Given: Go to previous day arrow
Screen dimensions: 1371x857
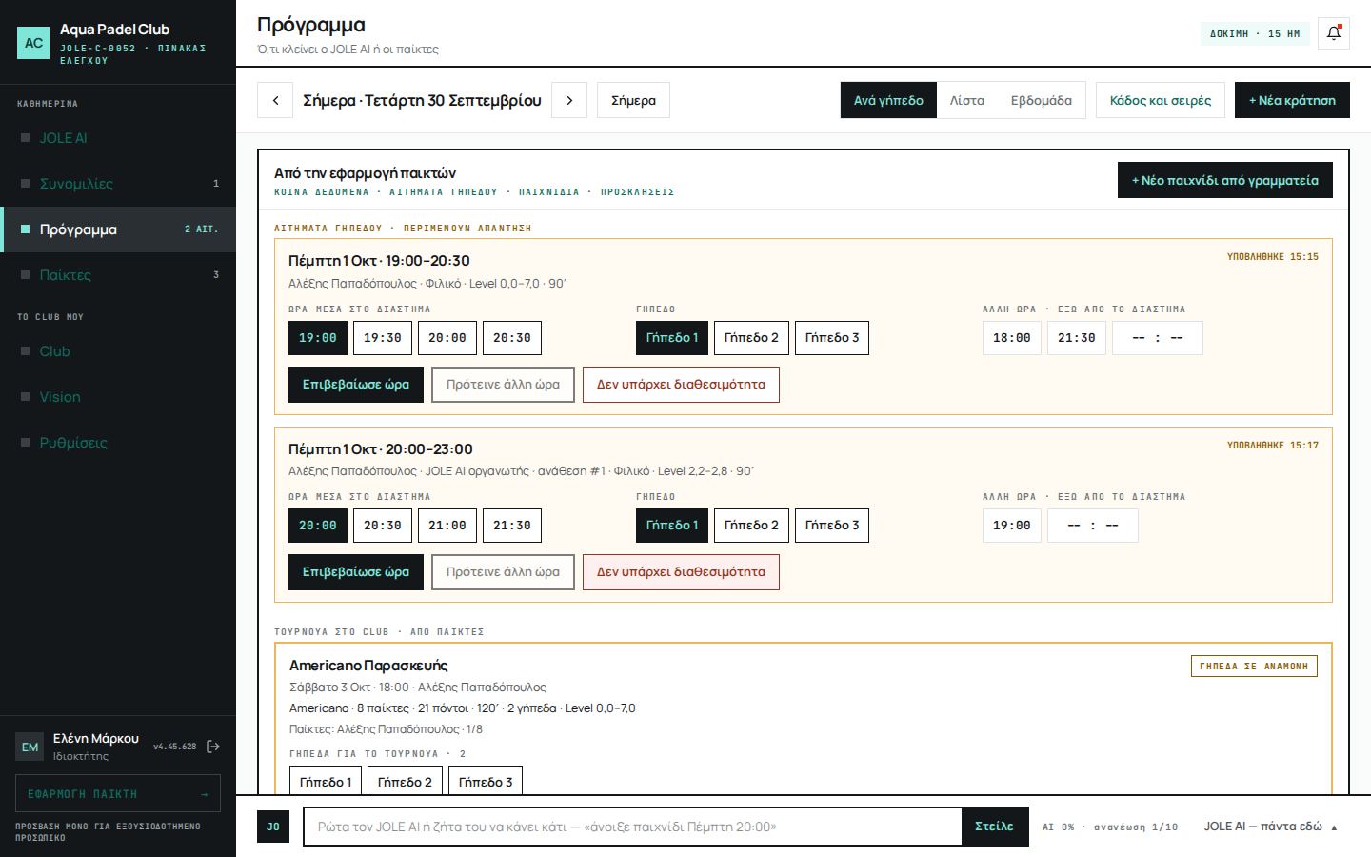Looking at the screenshot, I should click(276, 100).
